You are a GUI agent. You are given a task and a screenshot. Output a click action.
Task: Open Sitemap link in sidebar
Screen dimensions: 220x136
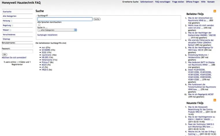click(6, 39)
